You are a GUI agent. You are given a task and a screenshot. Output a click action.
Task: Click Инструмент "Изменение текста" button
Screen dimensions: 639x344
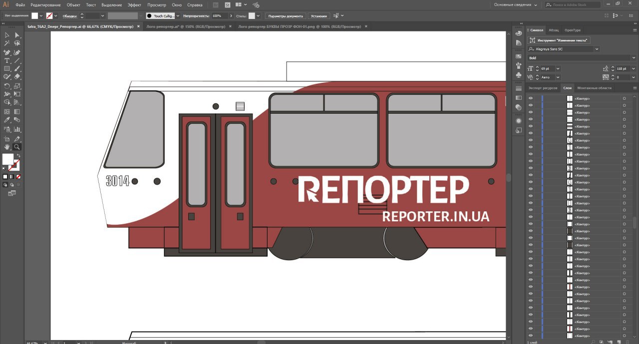[x=560, y=40]
